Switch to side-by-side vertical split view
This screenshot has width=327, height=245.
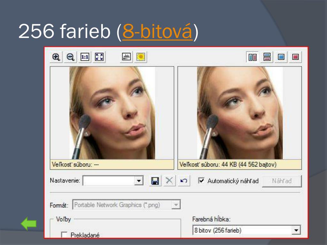pos(253,57)
